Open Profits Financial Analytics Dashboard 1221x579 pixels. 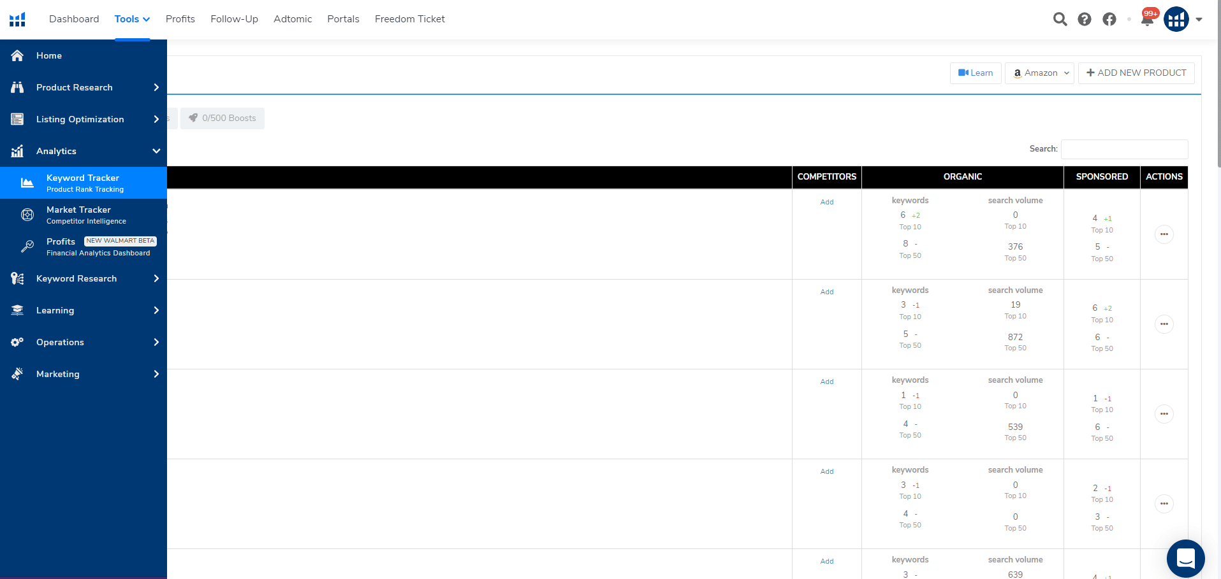(x=84, y=247)
